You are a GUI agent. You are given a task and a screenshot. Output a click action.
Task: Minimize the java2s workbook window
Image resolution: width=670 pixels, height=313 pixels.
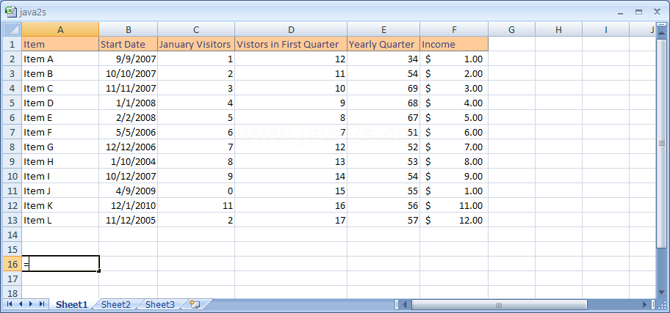(x=621, y=12)
